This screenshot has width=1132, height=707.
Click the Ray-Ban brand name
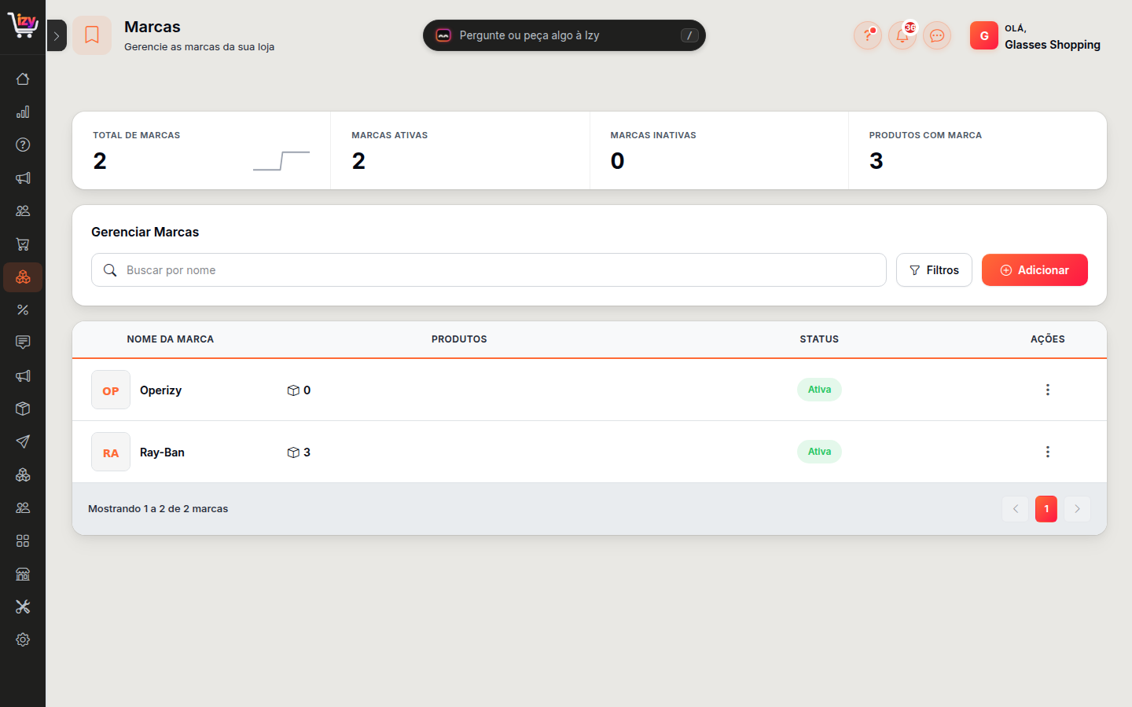[x=162, y=452]
